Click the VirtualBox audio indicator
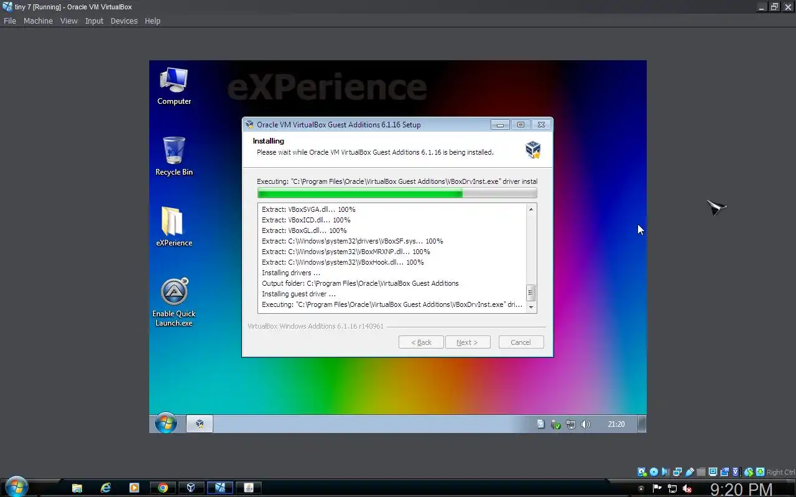The height and width of the screenshot is (497, 796). pyautogui.click(x=665, y=472)
